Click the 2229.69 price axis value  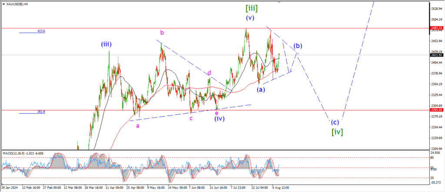tap(437, 138)
